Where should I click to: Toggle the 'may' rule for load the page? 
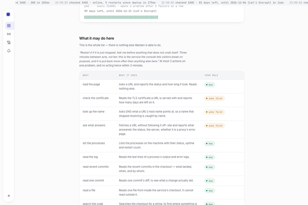[209, 85]
